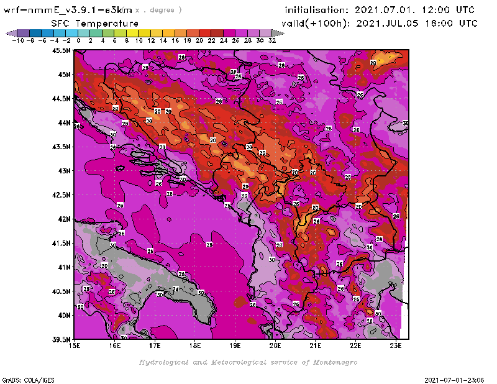Viewport: 497px width, 384px height.
Task: Click the '40N' latitude label
Action: click(65, 316)
